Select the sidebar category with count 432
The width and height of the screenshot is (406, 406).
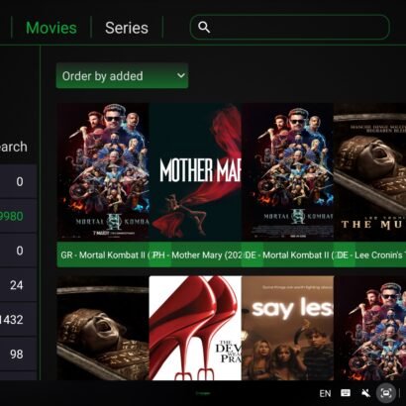[18, 320]
